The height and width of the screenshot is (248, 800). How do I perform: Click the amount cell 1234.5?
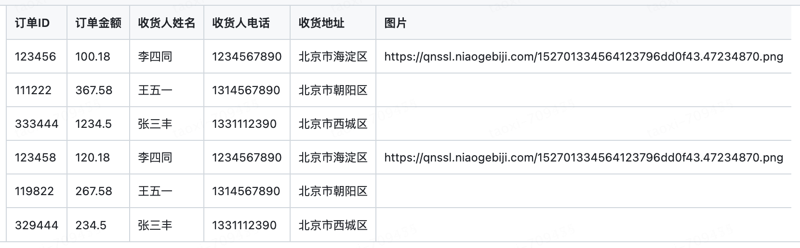click(93, 124)
